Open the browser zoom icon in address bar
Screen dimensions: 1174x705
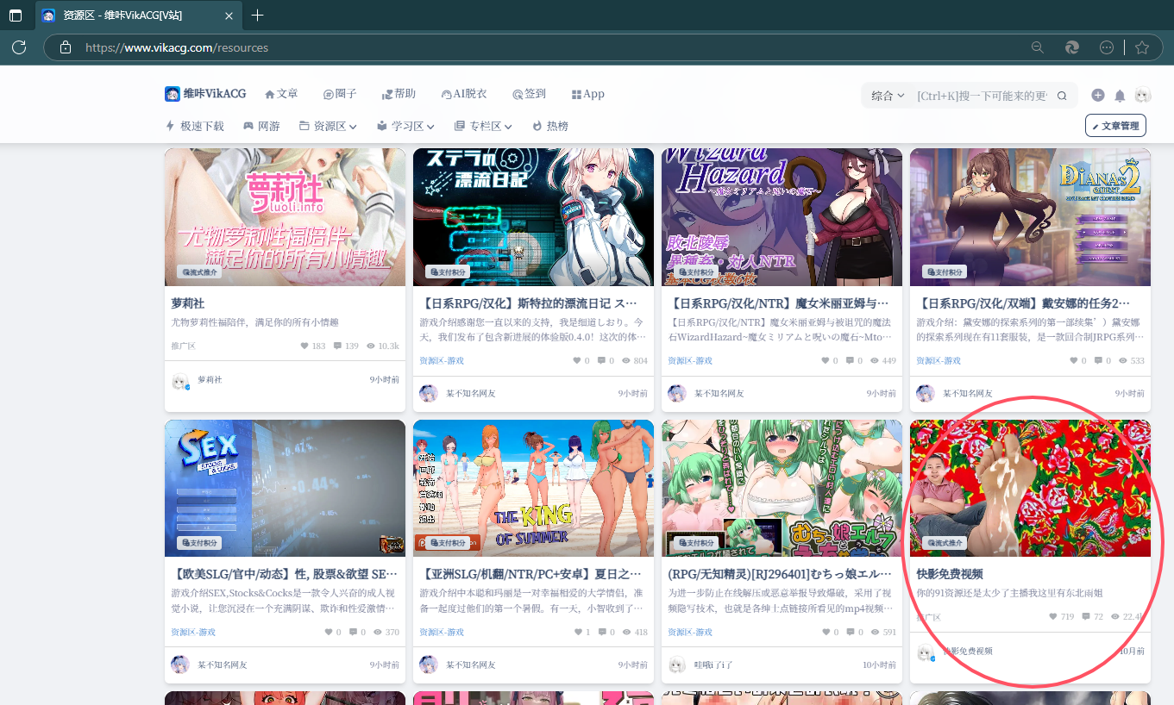[1038, 47]
